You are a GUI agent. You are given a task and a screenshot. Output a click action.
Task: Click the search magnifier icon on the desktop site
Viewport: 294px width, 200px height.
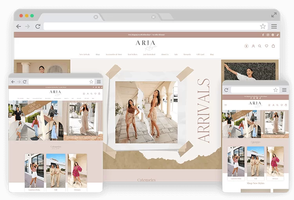[x=260, y=46]
